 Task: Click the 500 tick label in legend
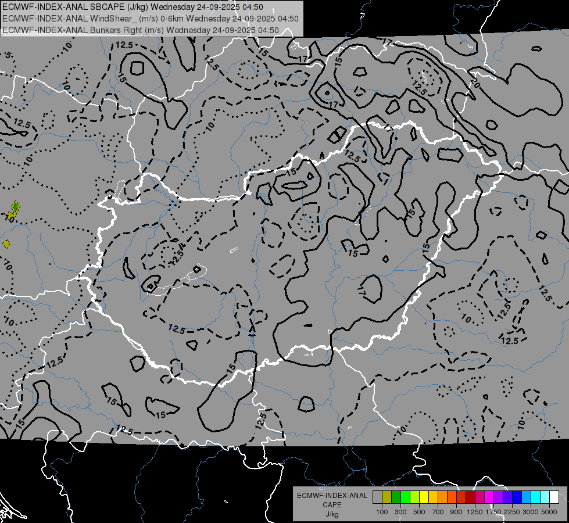click(419, 512)
